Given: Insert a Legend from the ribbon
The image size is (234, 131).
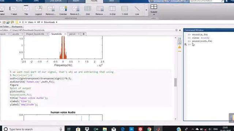Looking at the screenshot, I should pyautogui.click(x=38, y=10).
